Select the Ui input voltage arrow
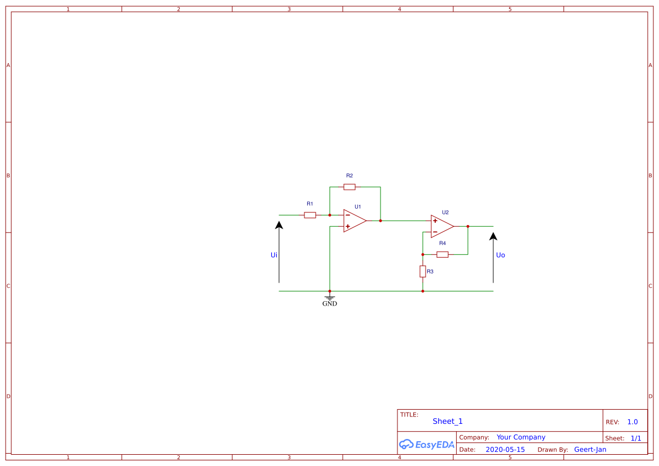 coord(278,250)
